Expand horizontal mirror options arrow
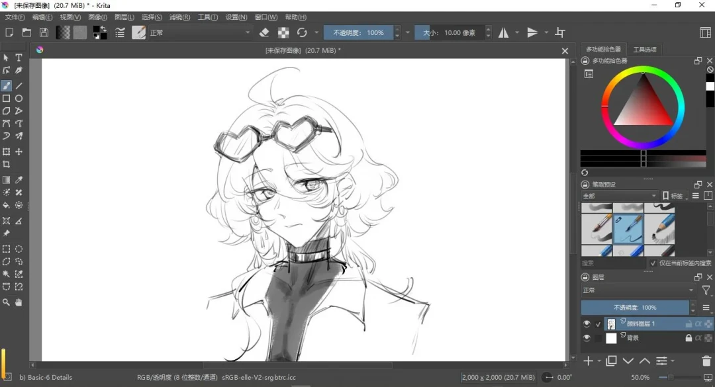 click(x=516, y=32)
